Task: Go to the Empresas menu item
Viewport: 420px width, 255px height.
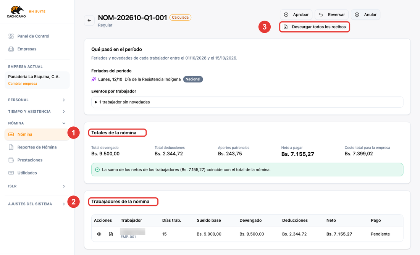Action: click(37, 49)
